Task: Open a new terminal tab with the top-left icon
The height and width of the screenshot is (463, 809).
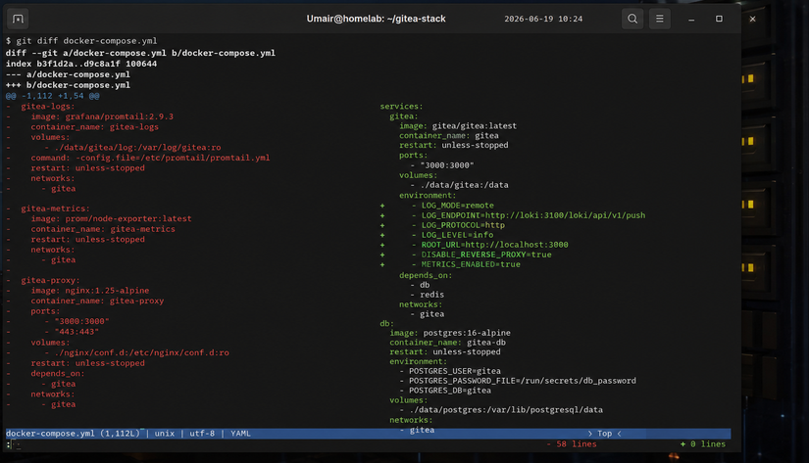Action: [x=18, y=19]
